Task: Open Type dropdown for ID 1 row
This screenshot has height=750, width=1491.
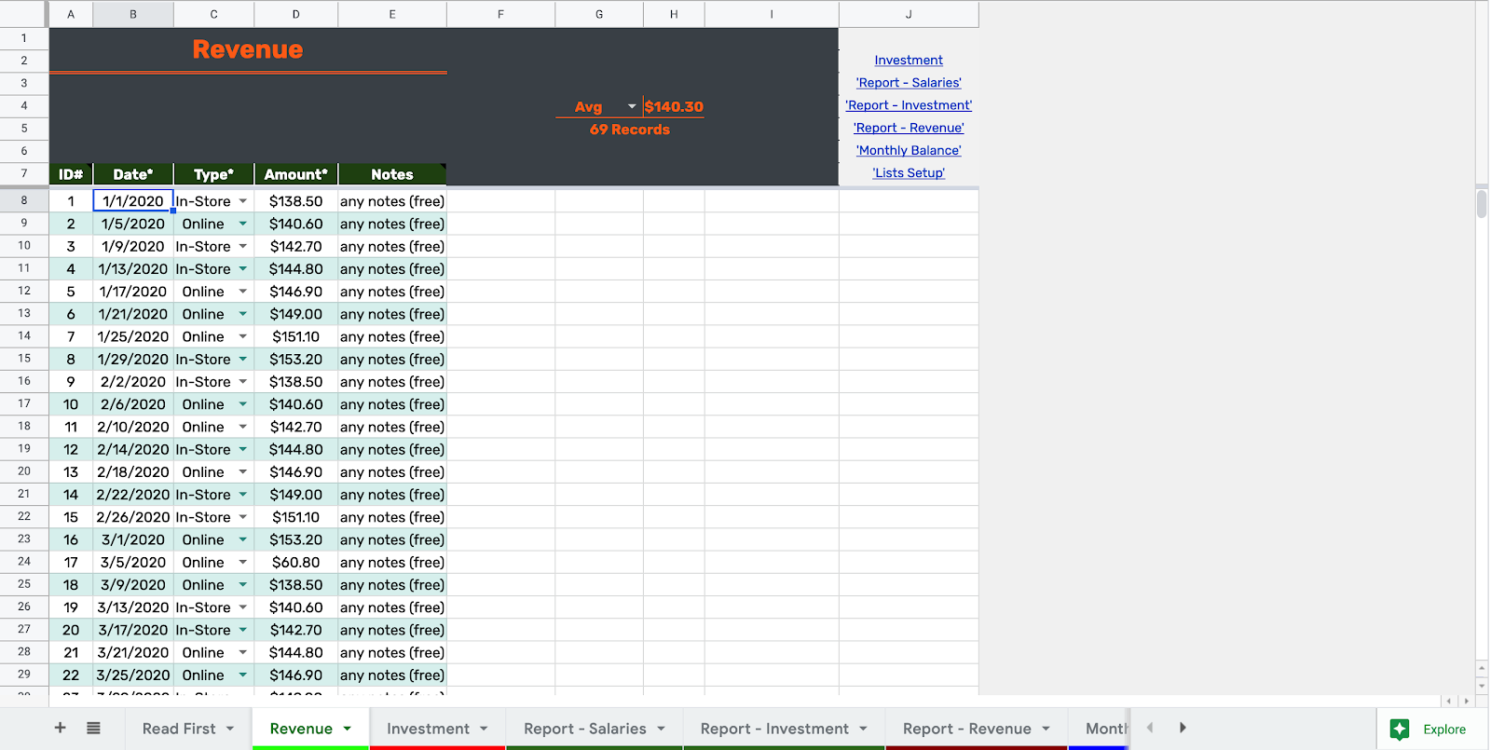Action: pyautogui.click(x=243, y=201)
